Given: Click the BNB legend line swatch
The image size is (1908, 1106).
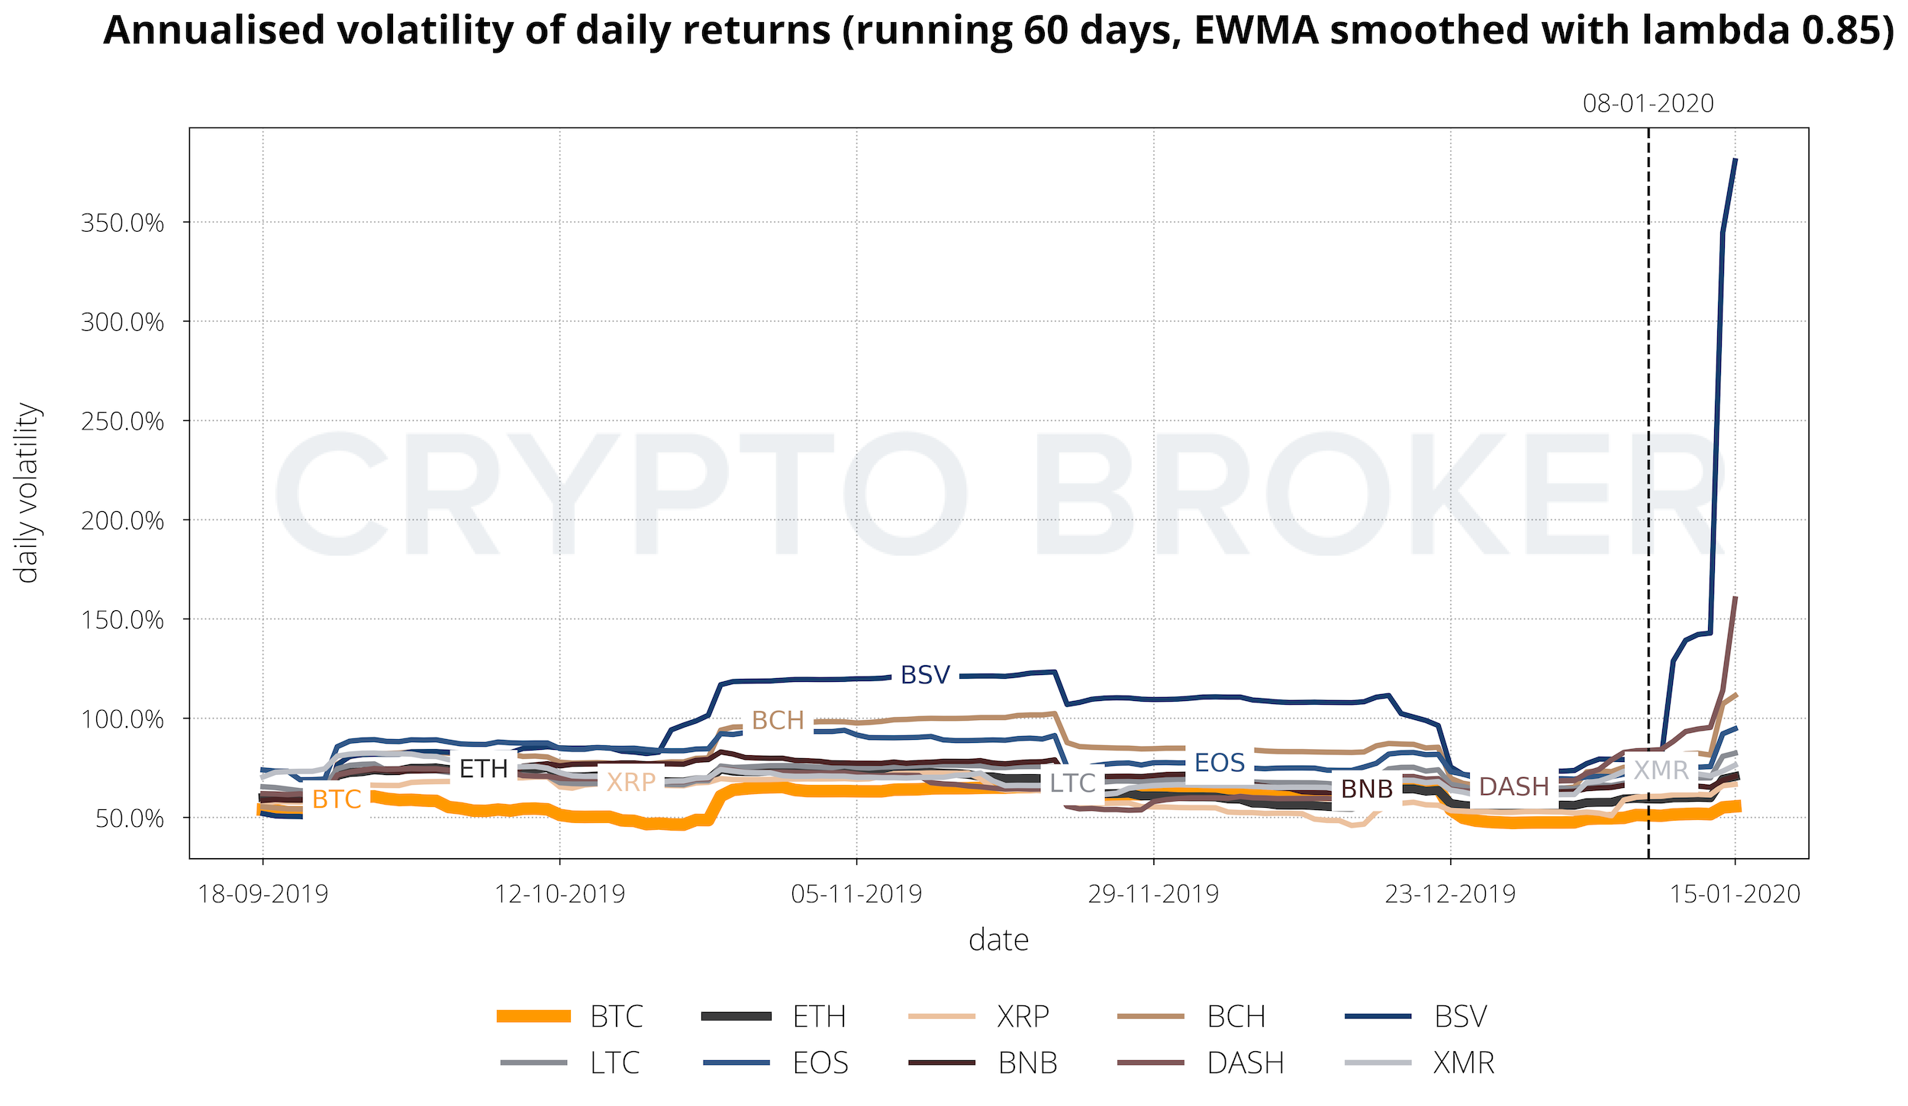Looking at the screenshot, I should [942, 1063].
